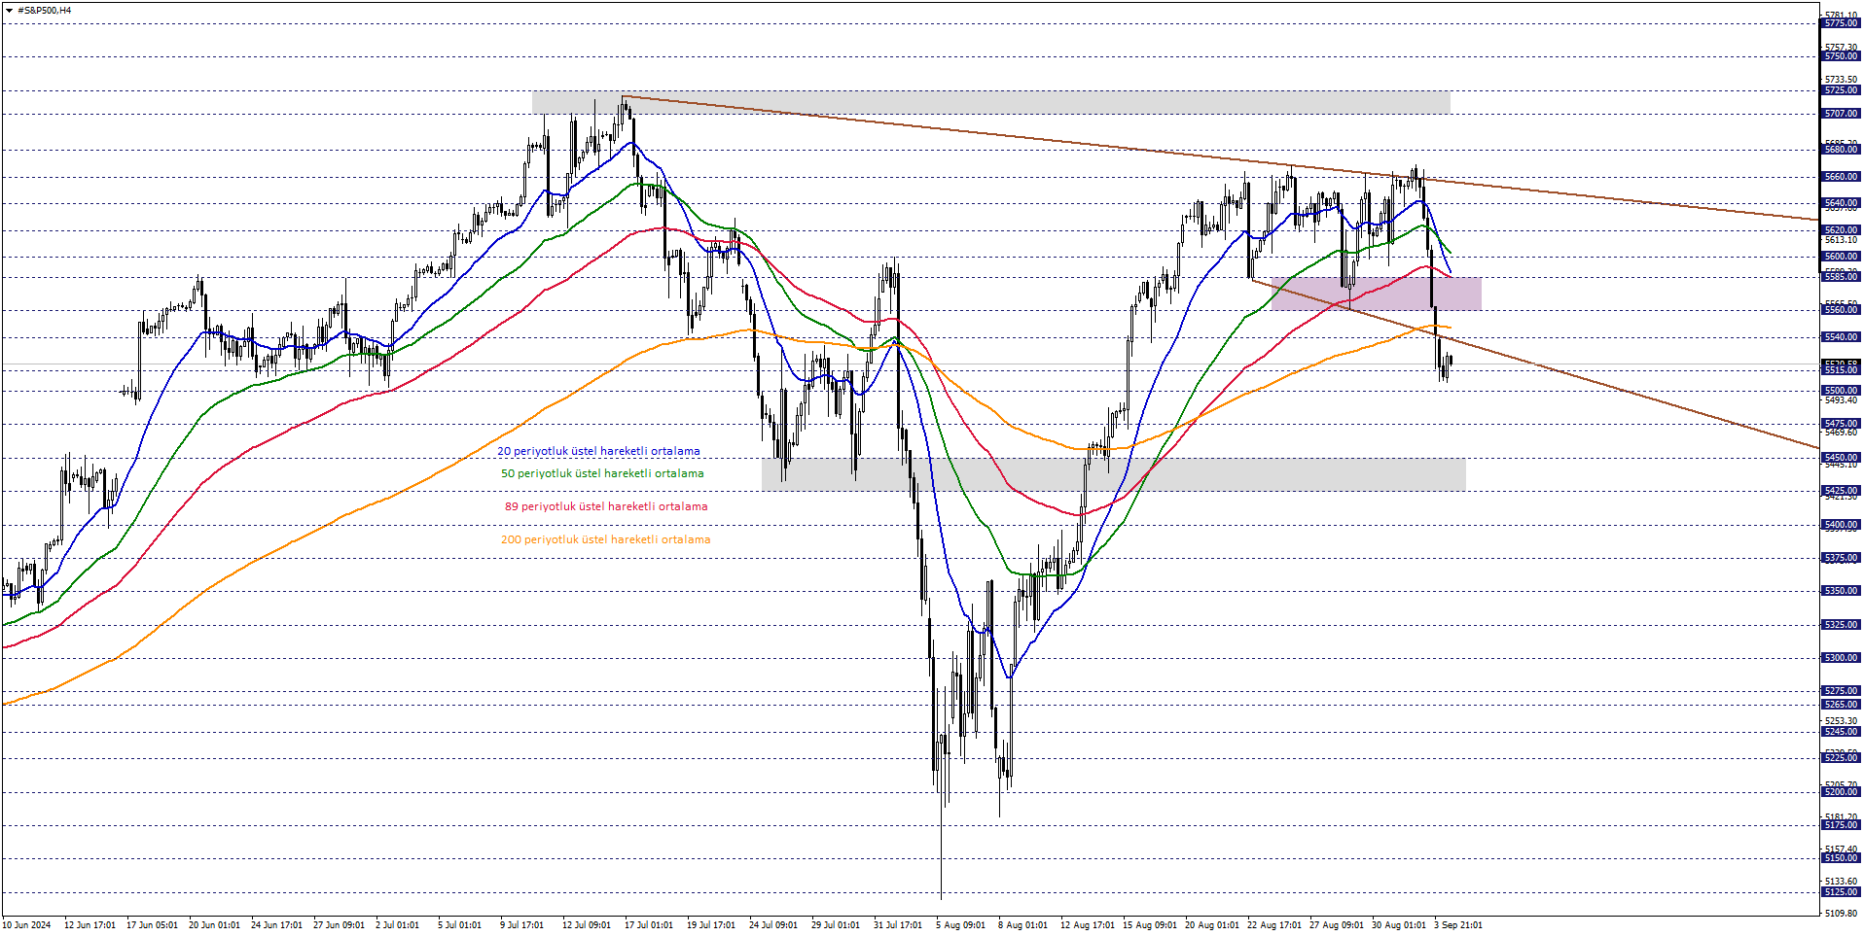Click the '27 Jun 09:01' date label

tap(339, 925)
